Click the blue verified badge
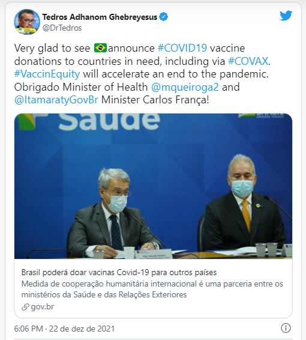This screenshot has height=340, width=306. pyautogui.click(x=164, y=17)
